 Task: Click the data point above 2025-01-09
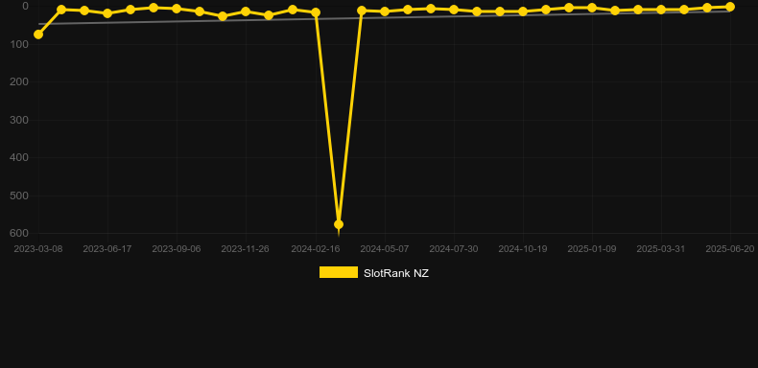coord(592,8)
